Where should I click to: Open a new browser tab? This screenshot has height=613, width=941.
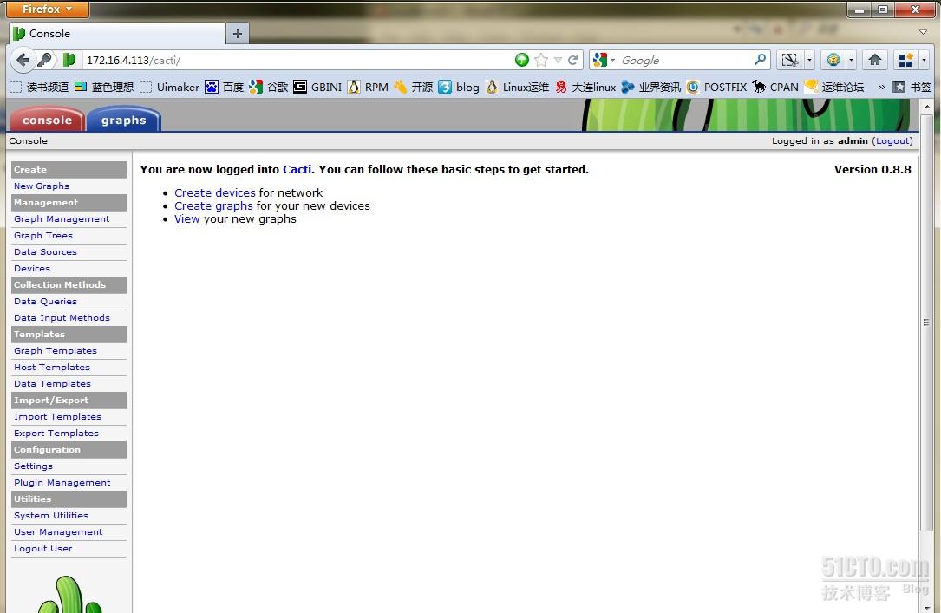pyautogui.click(x=238, y=34)
